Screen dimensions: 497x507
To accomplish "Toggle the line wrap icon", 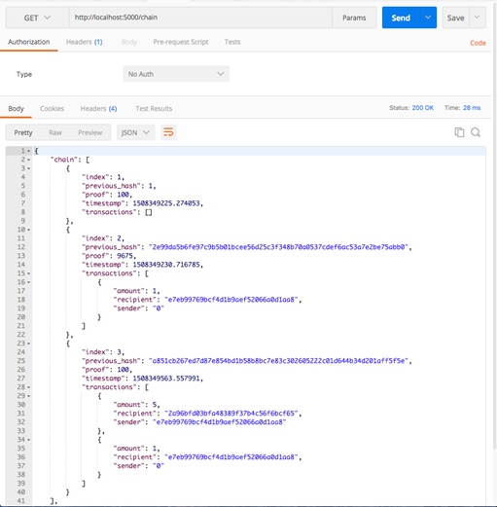I will (168, 132).
